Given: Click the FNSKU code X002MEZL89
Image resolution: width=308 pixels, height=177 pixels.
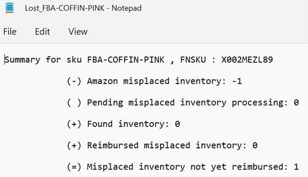Looking at the screenshot, I should [247, 60].
